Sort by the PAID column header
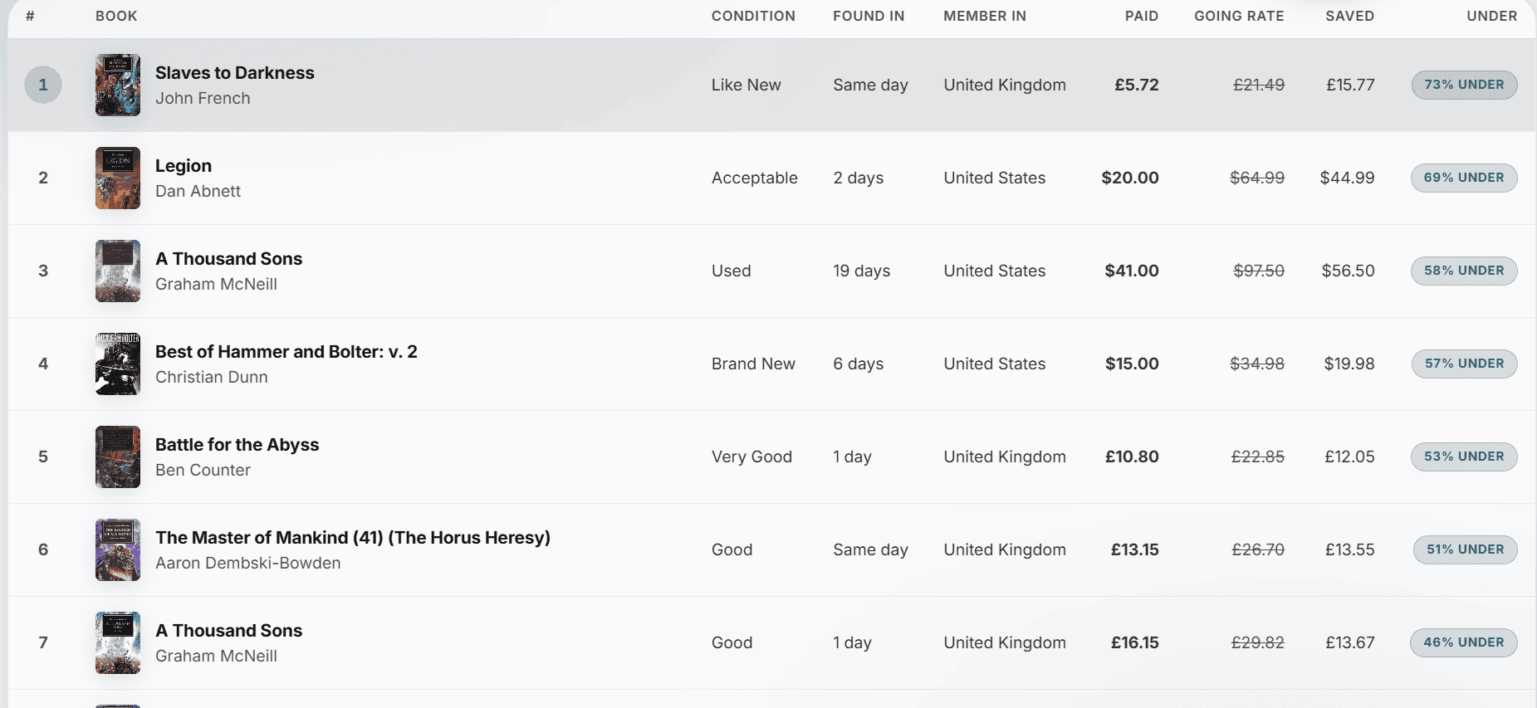 [1142, 16]
